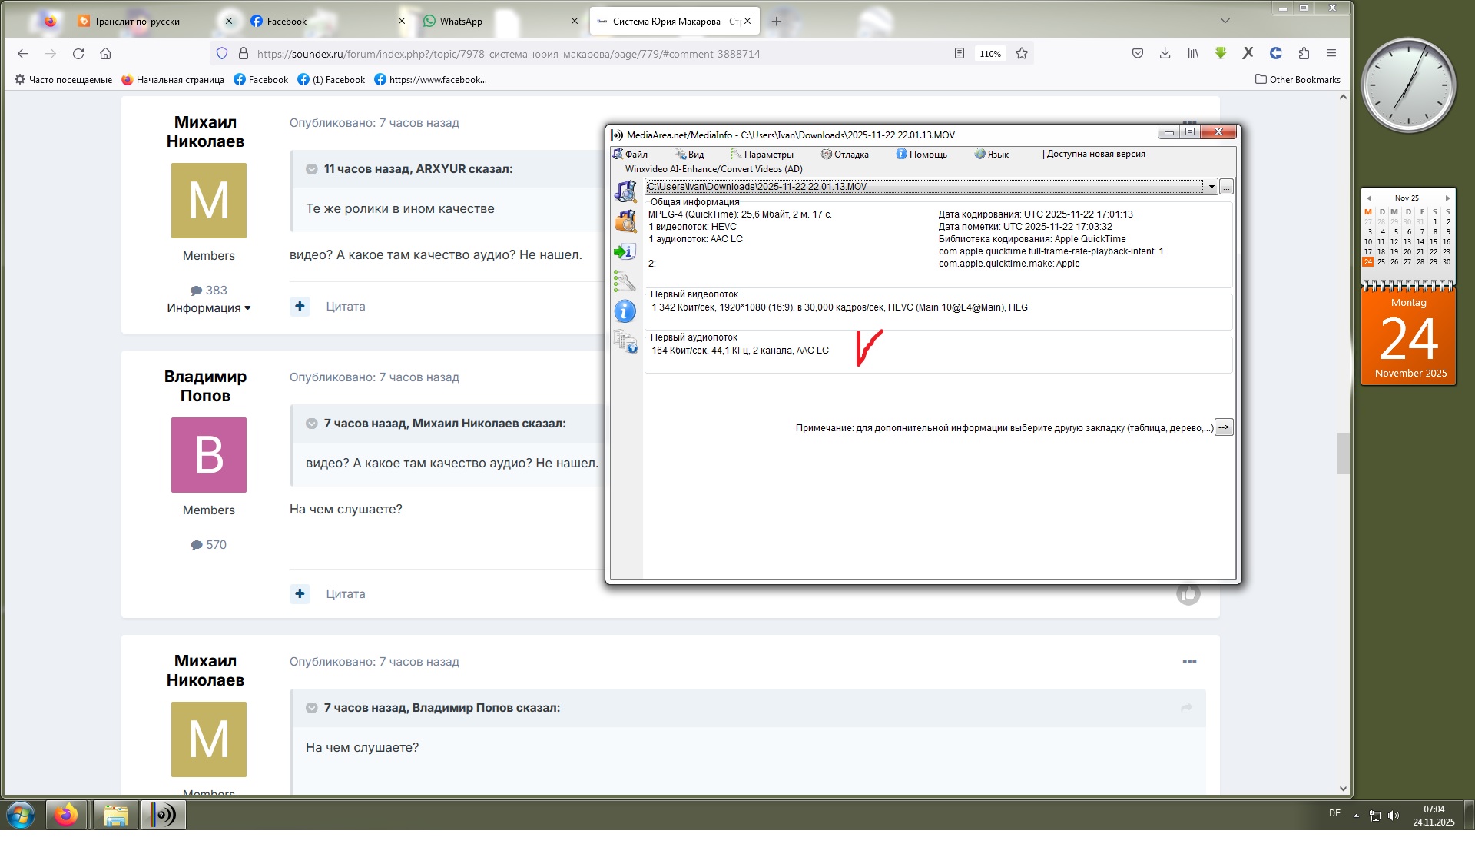Toggle Firefox reader view icon
Screen dimensions: 1475x844
(959, 54)
